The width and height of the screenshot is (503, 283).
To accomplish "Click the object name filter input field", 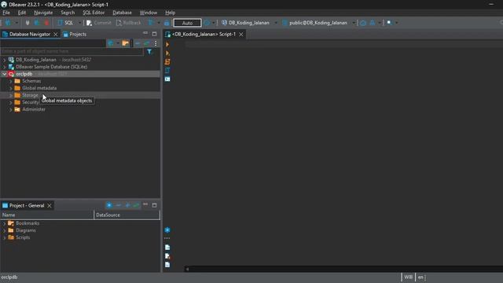I will [x=72, y=51].
